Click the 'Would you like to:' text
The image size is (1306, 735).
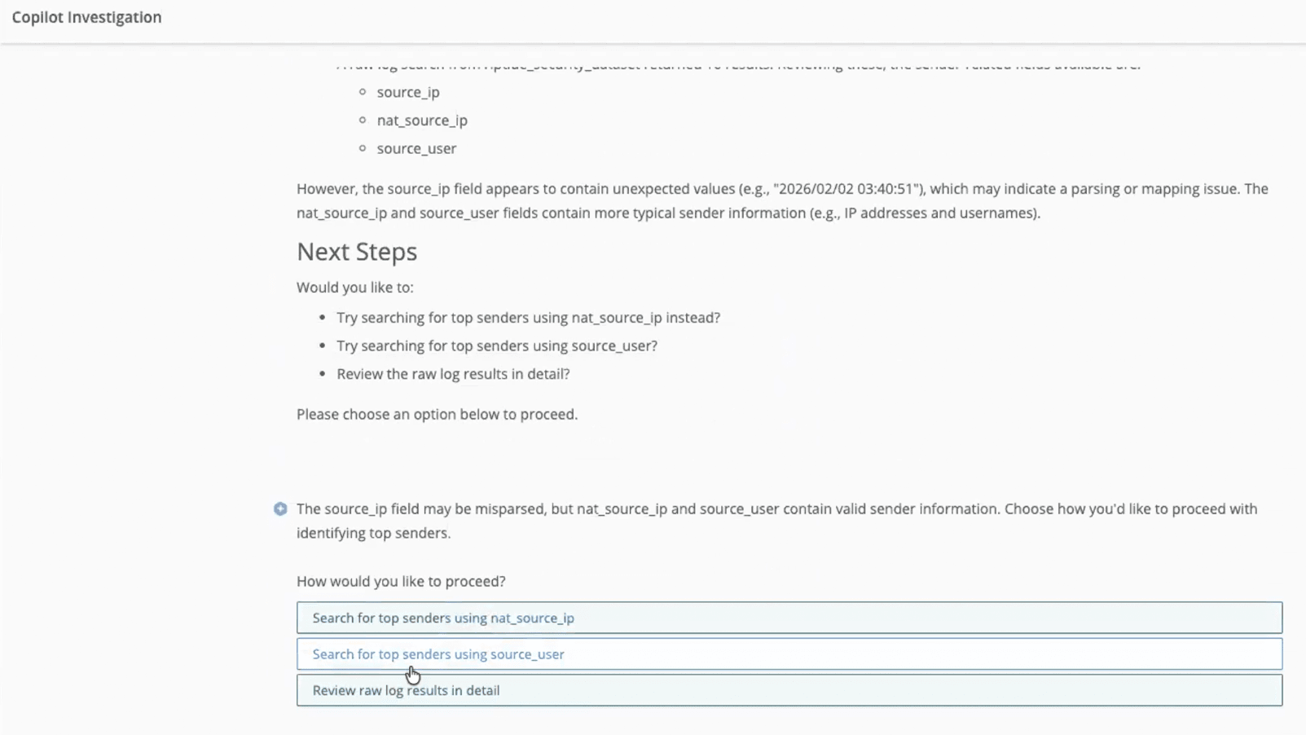point(355,288)
